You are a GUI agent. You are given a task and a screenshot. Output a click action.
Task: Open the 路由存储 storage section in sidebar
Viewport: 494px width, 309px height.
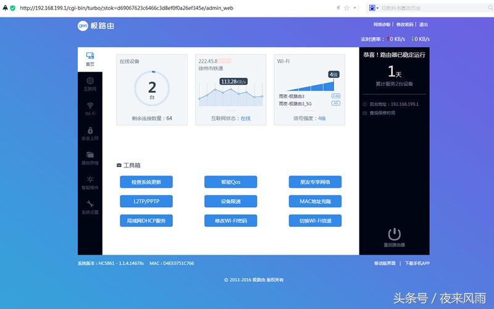pos(90,158)
